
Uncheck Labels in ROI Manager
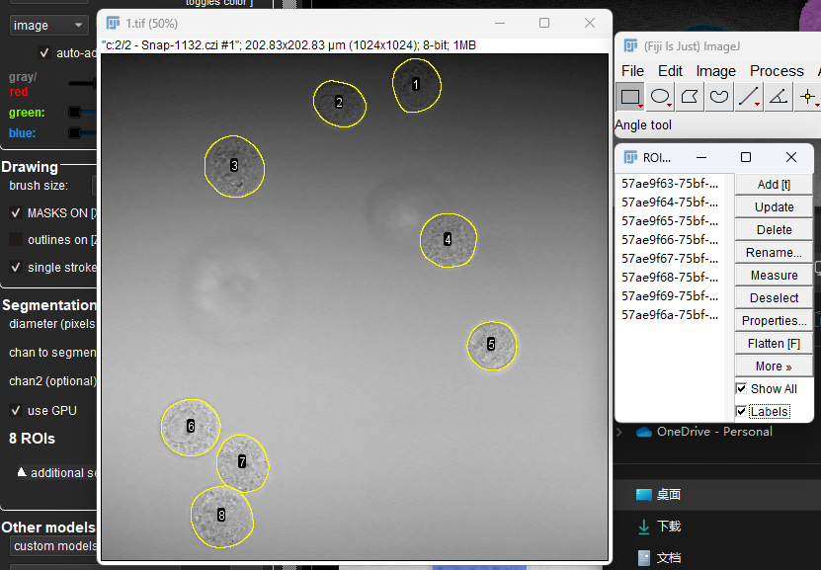pyautogui.click(x=741, y=411)
